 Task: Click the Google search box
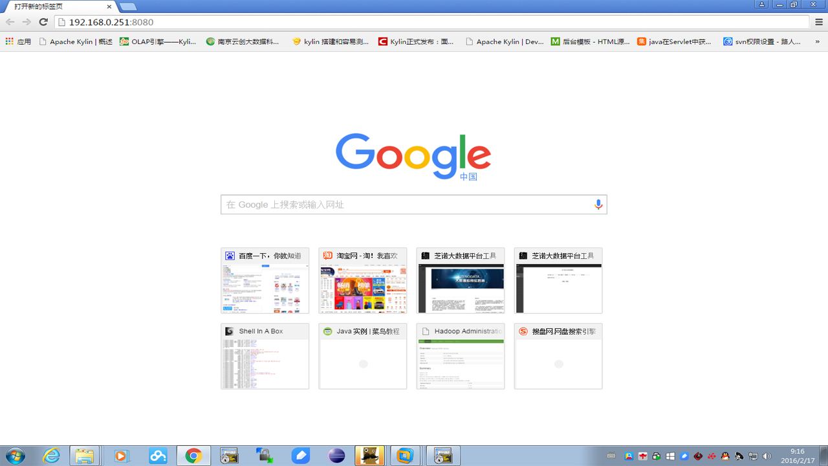tap(413, 205)
